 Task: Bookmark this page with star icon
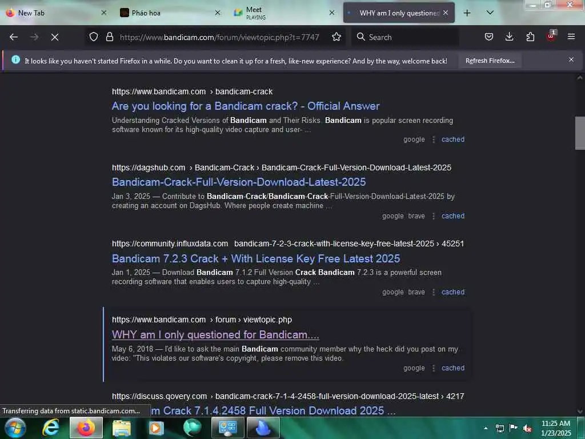coord(336,37)
